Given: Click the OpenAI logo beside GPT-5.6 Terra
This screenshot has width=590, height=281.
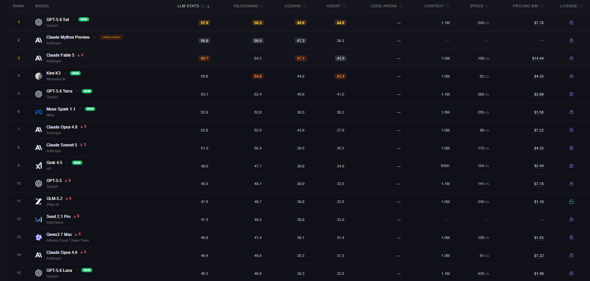Looking at the screenshot, I should click(39, 94).
